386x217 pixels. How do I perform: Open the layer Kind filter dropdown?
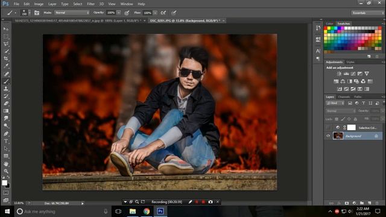[335, 103]
